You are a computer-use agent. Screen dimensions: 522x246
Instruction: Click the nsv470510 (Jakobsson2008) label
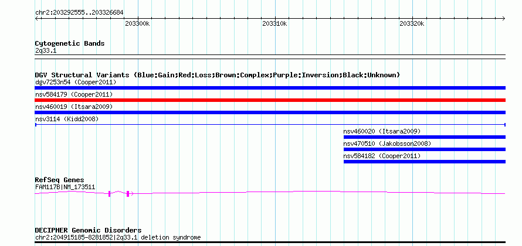click(387, 143)
